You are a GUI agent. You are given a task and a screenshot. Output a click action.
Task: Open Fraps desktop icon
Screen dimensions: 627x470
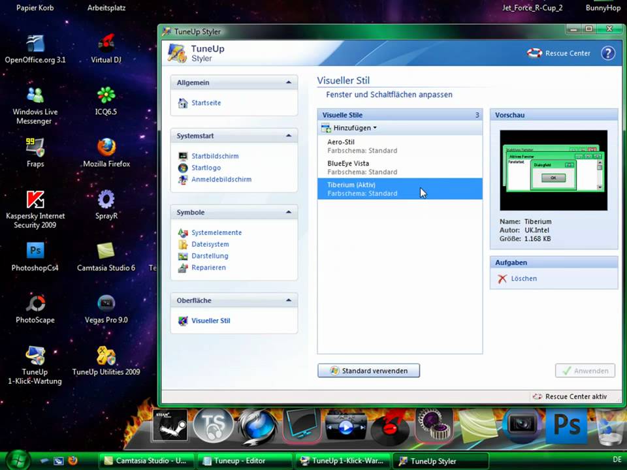coord(35,153)
